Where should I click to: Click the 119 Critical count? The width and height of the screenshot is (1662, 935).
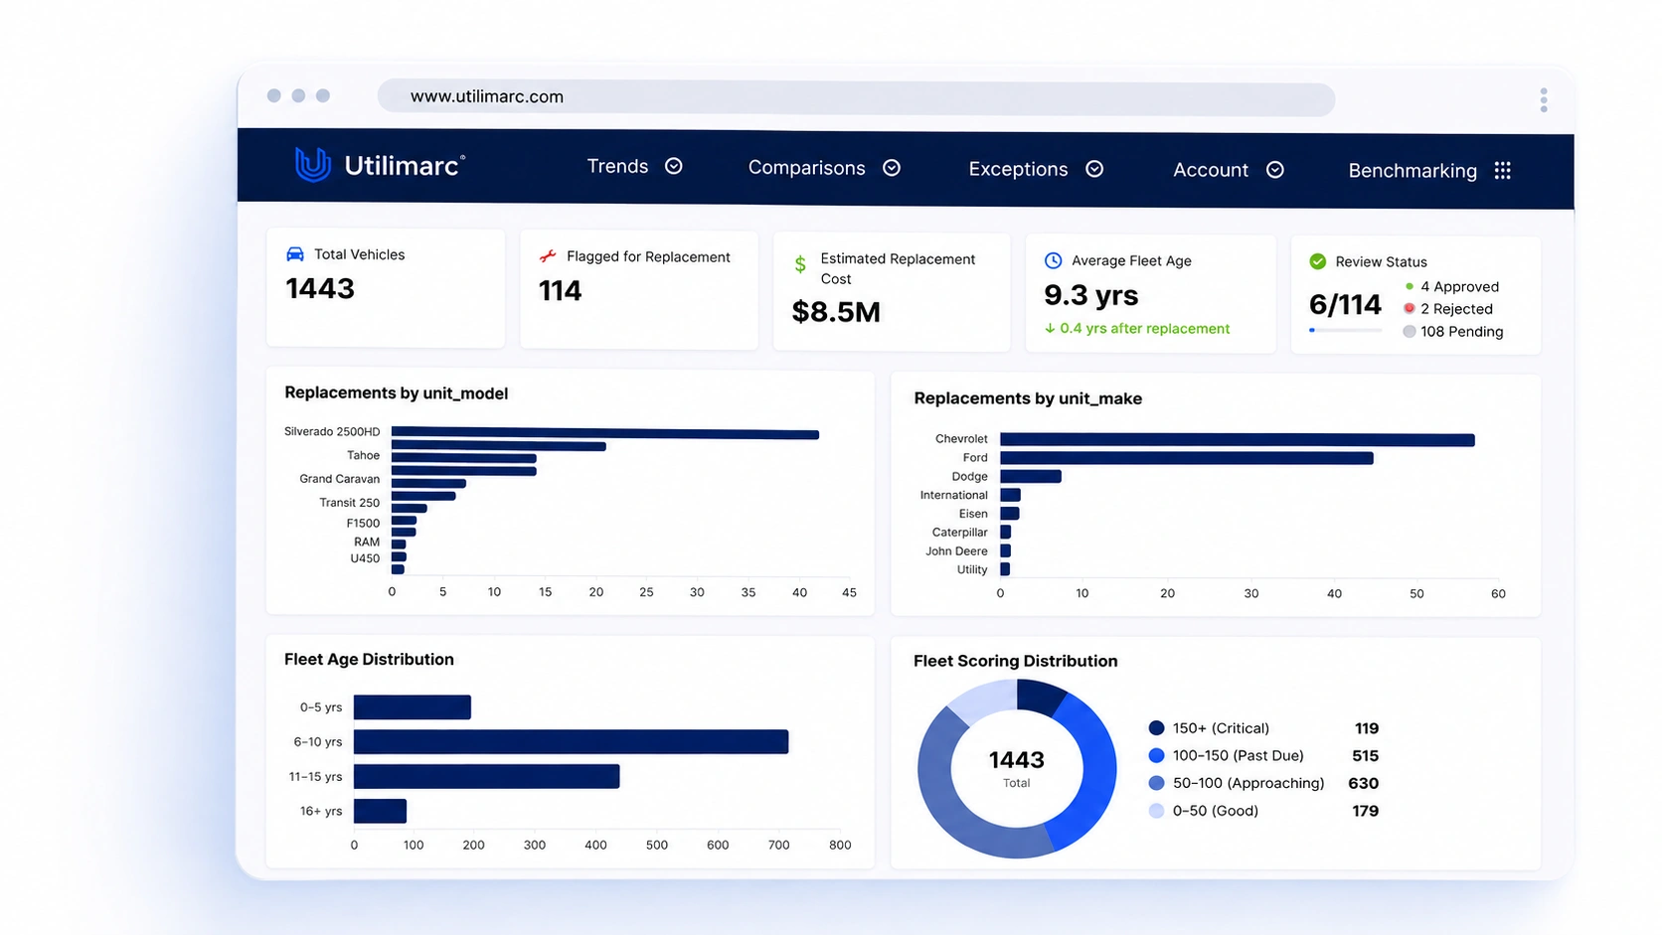1366,728
